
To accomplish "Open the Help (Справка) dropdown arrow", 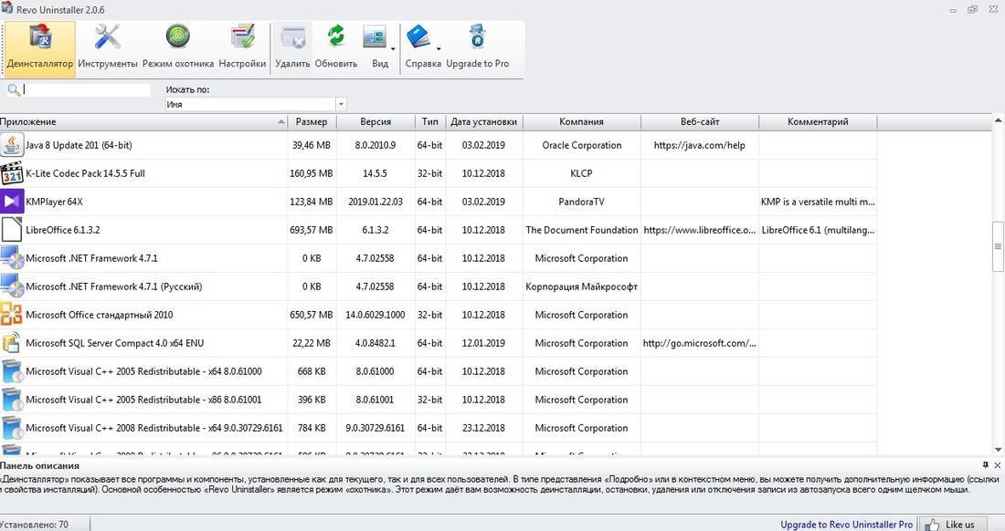I will coord(439,49).
